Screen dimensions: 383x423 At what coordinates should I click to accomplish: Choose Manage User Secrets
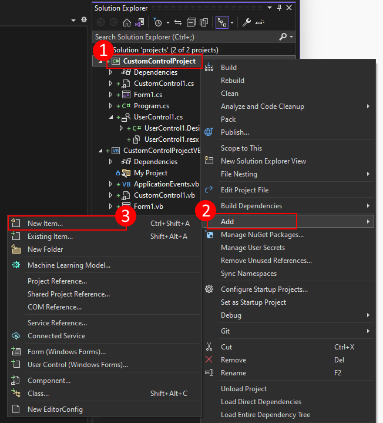tap(253, 248)
